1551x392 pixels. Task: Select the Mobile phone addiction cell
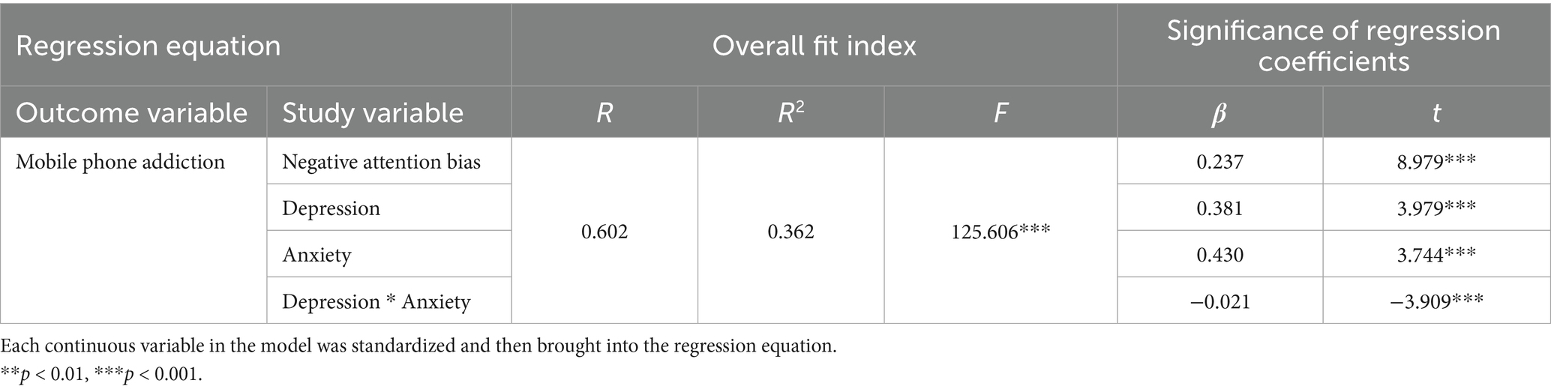(x=120, y=162)
